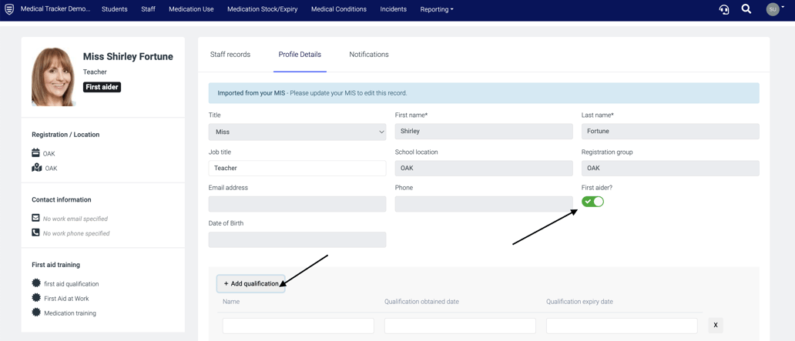
Task: Click 'No work email specified' text
Action: (75, 219)
